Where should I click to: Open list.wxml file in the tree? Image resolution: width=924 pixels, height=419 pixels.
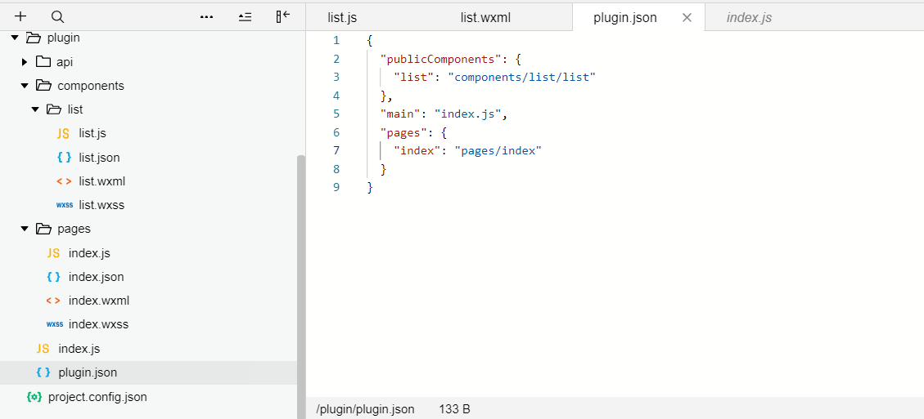[101, 181]
